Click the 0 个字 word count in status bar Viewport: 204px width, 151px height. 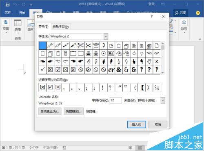click(x=34, y=148)
